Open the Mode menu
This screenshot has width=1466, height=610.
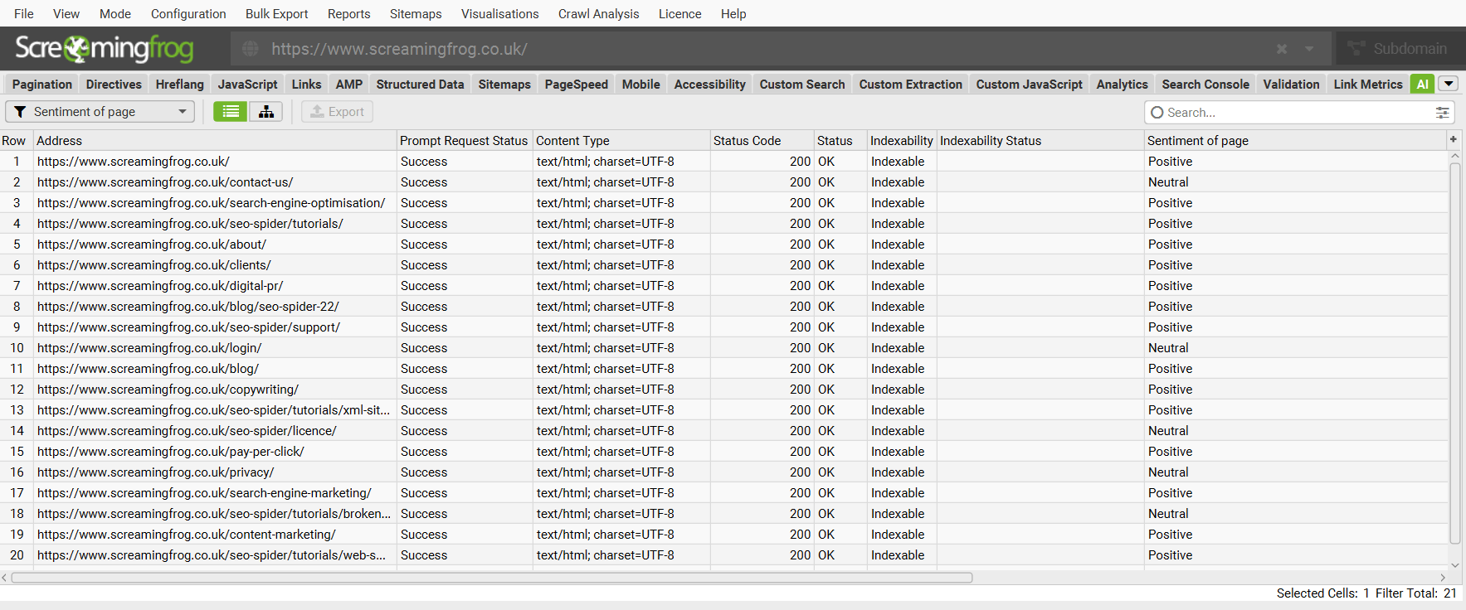click(115, 13)
